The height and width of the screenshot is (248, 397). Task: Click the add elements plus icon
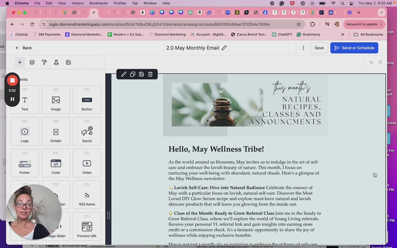coord(20,62)
